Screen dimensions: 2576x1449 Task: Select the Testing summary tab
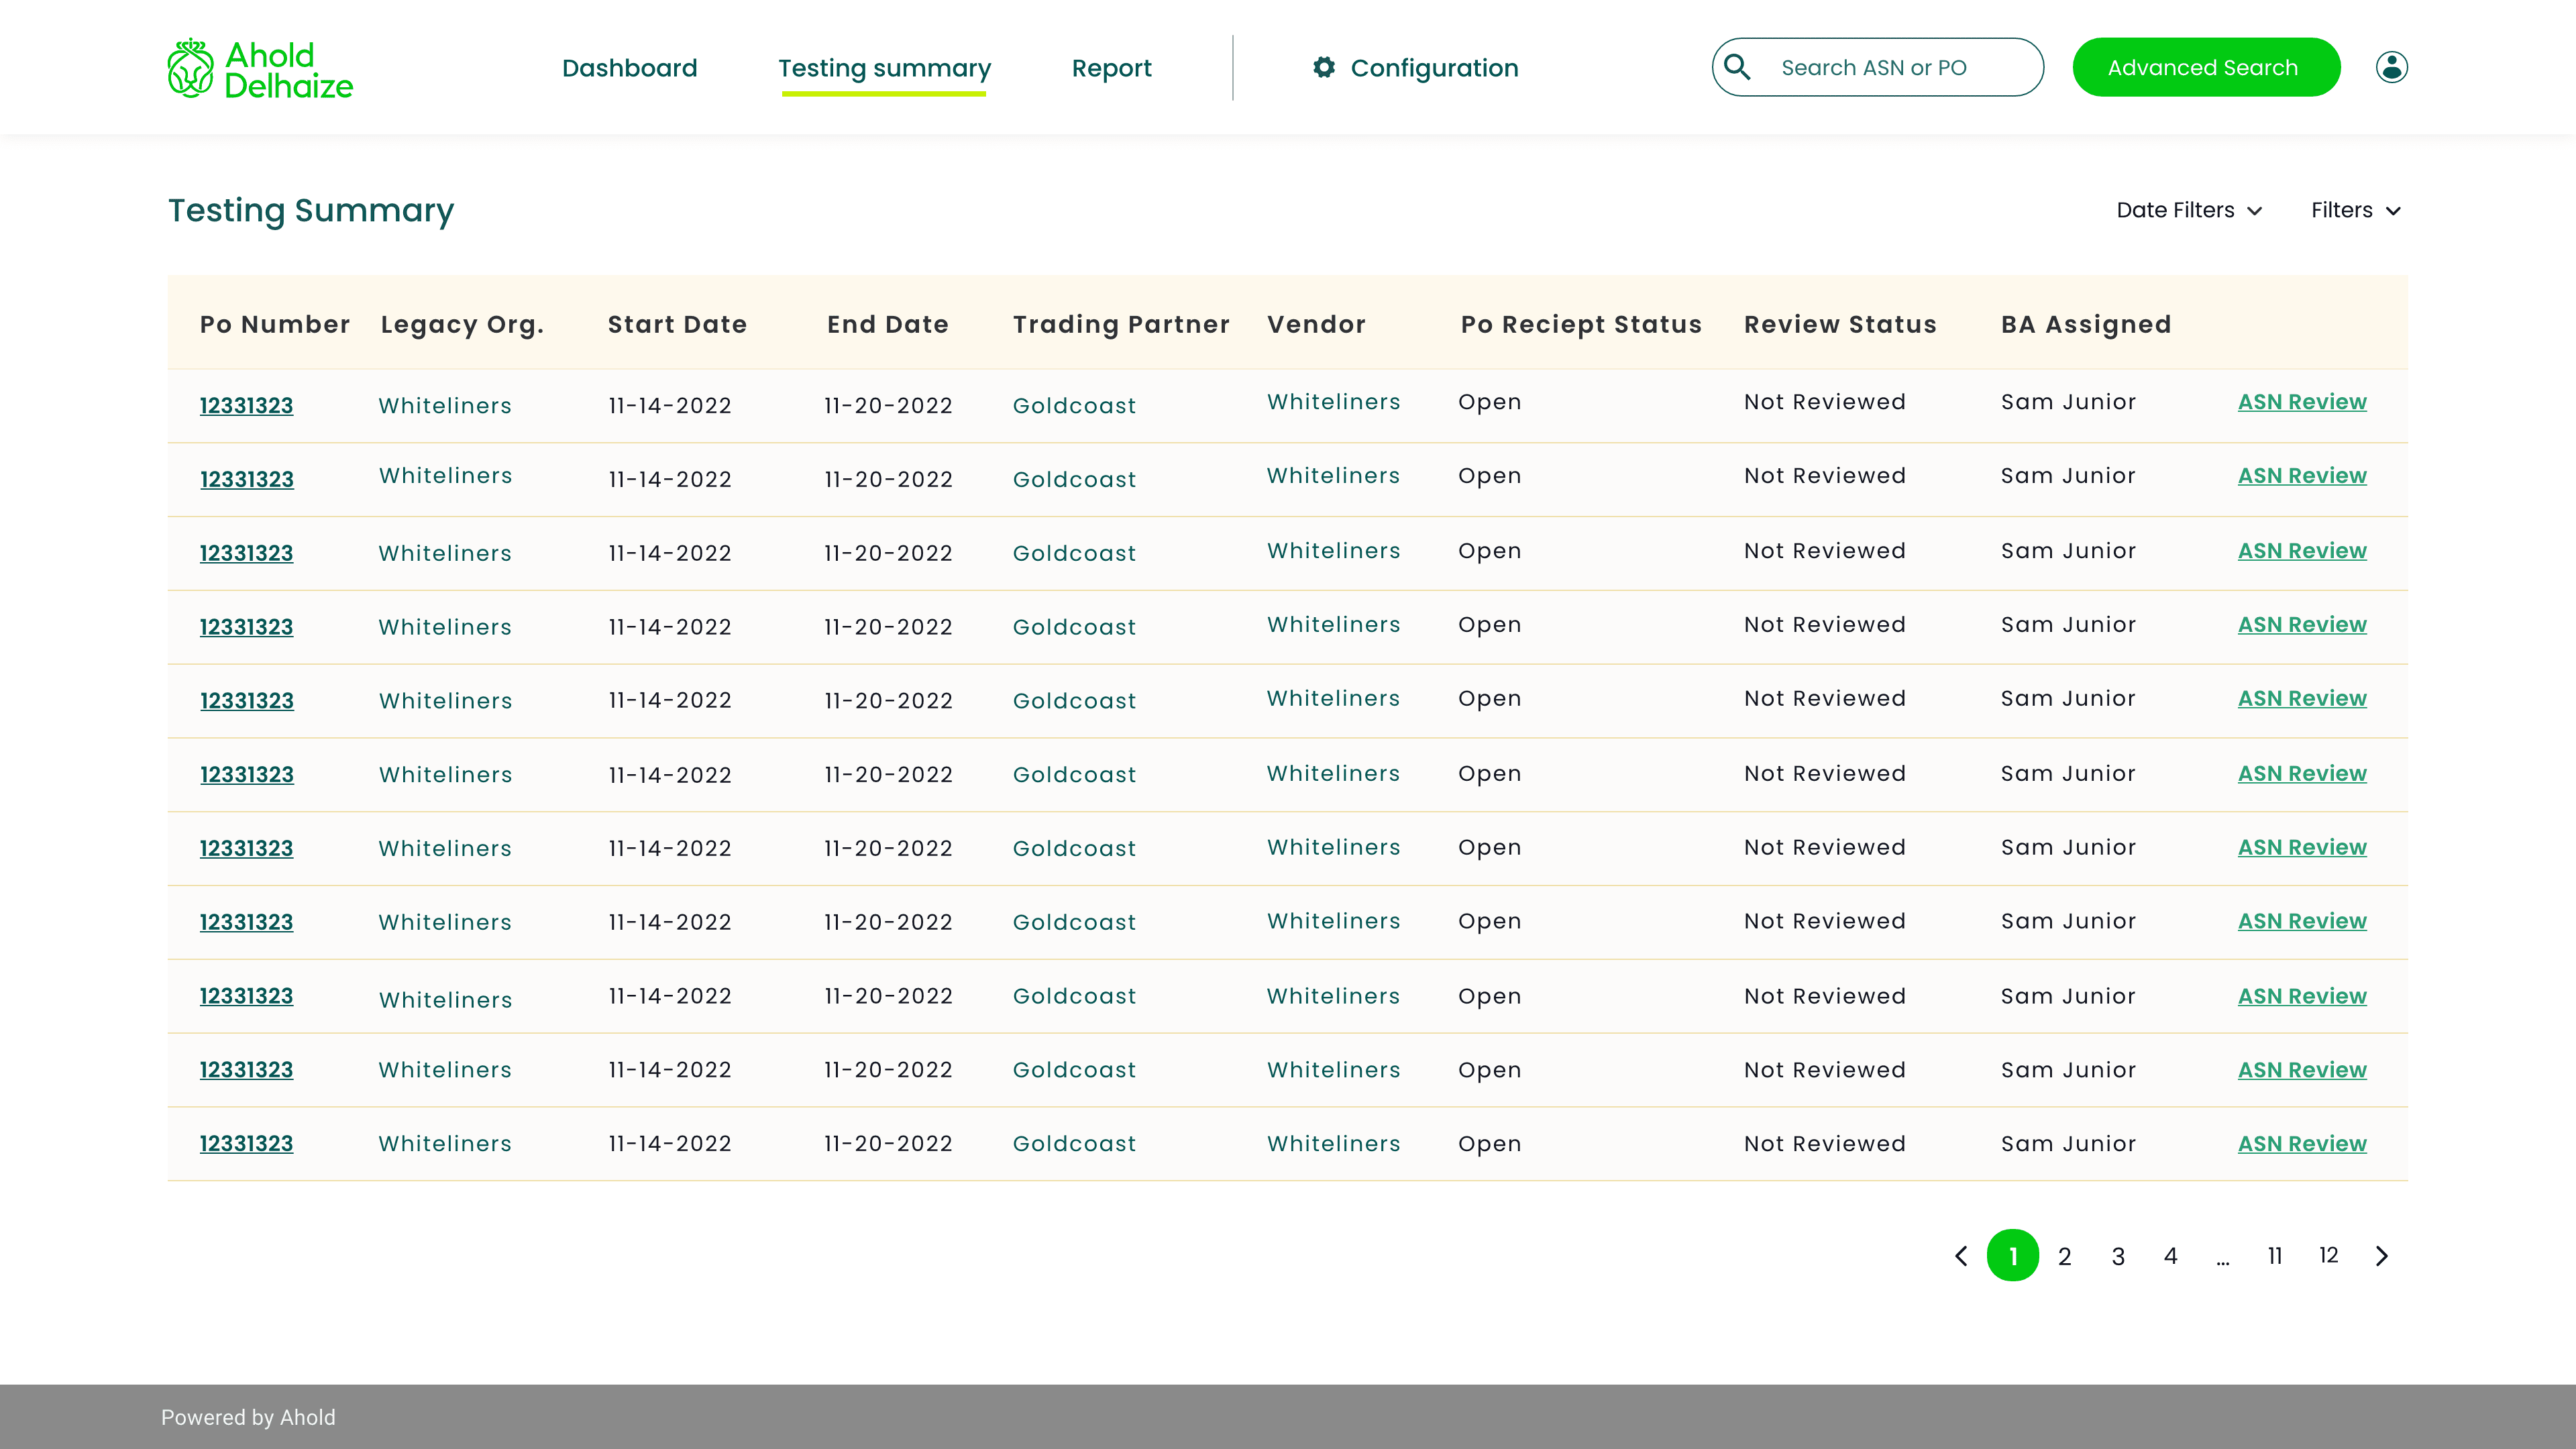[x=884, y=68]
